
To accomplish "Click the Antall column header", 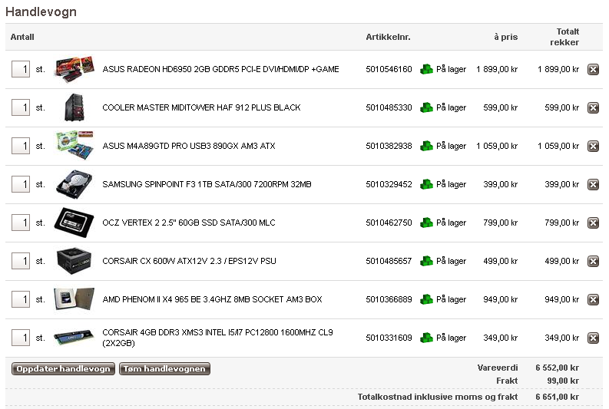I will click(22, 37).
